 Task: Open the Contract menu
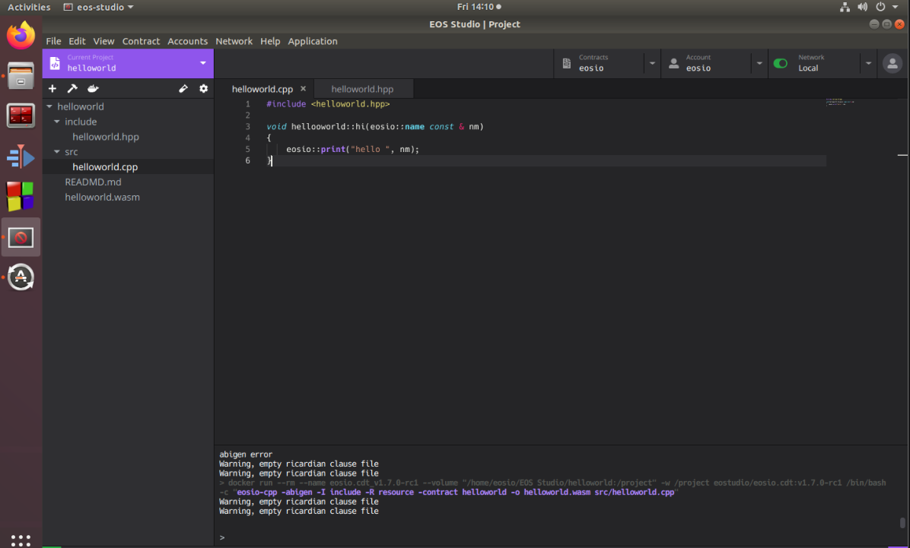tap(141, 41)
